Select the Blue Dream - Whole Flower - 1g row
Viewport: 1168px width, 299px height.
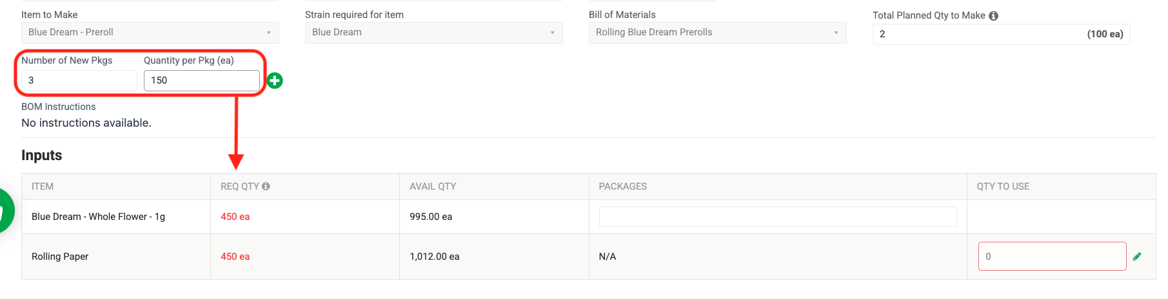tap(589, 217)
